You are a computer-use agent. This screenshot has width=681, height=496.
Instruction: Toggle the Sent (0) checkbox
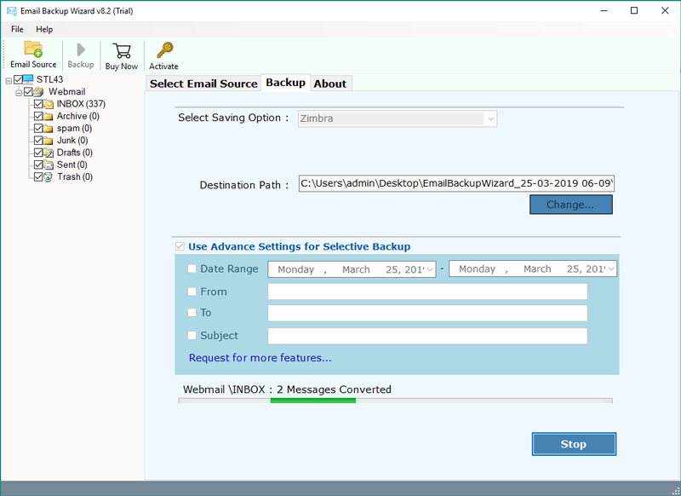tap(38, 164)
